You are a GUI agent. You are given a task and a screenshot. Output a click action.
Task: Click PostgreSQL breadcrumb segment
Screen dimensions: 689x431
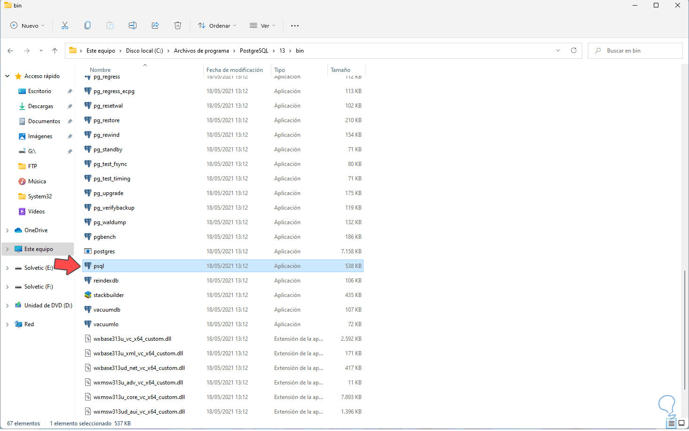pyautogui.click(x=254, y=51)
